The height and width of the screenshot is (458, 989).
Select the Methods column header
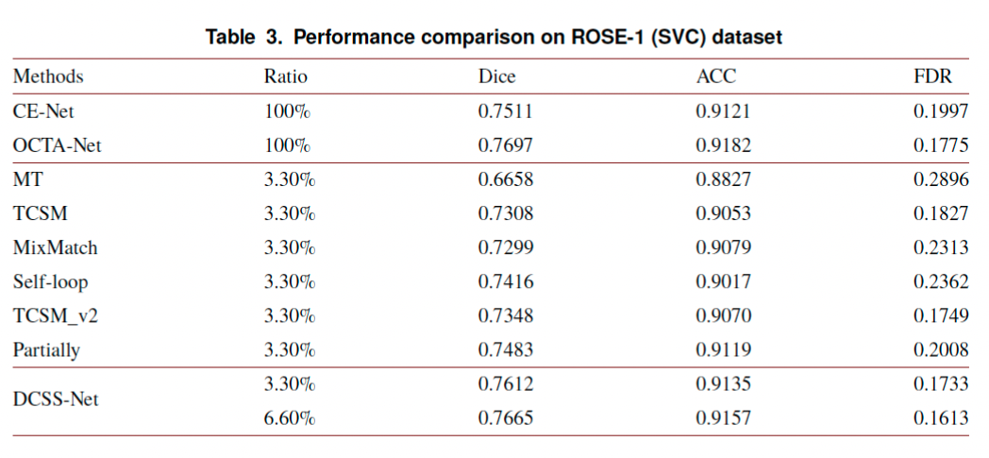[x=48, y=76]
